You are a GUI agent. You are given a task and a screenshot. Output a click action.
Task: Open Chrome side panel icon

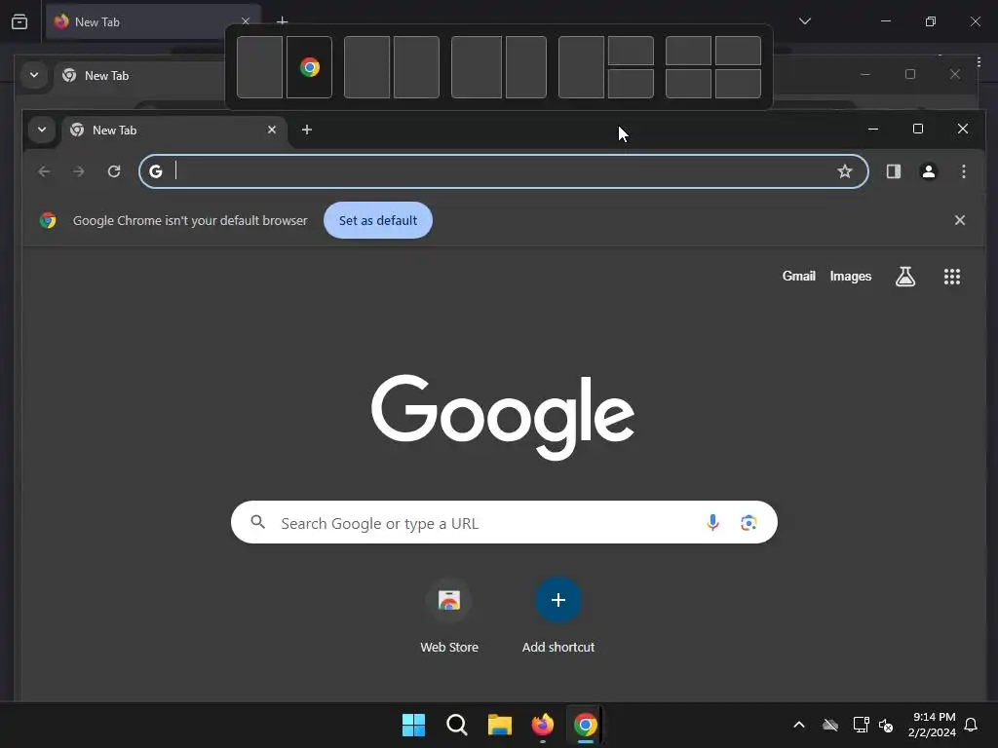(x=894, y=171)
